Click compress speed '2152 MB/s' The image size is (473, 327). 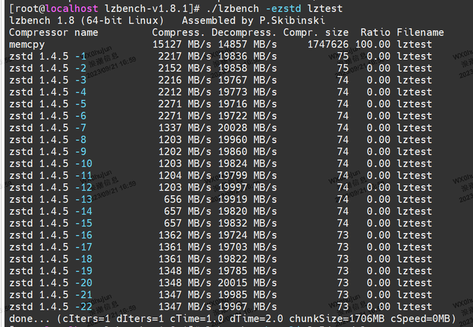(185, 68)
